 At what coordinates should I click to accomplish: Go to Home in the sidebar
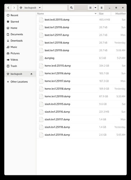click(x=20, y=28)
